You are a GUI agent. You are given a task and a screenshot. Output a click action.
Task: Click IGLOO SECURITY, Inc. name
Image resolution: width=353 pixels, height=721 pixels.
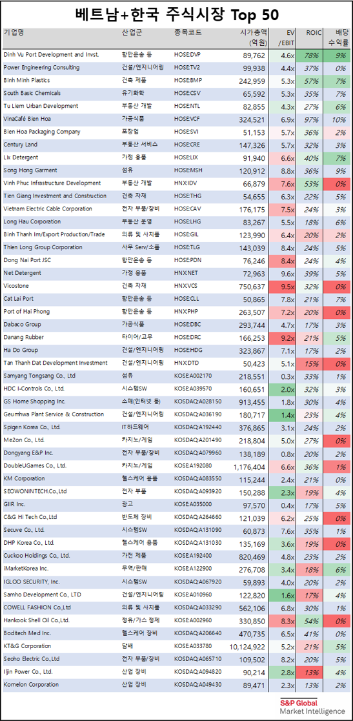pos(32,582)
